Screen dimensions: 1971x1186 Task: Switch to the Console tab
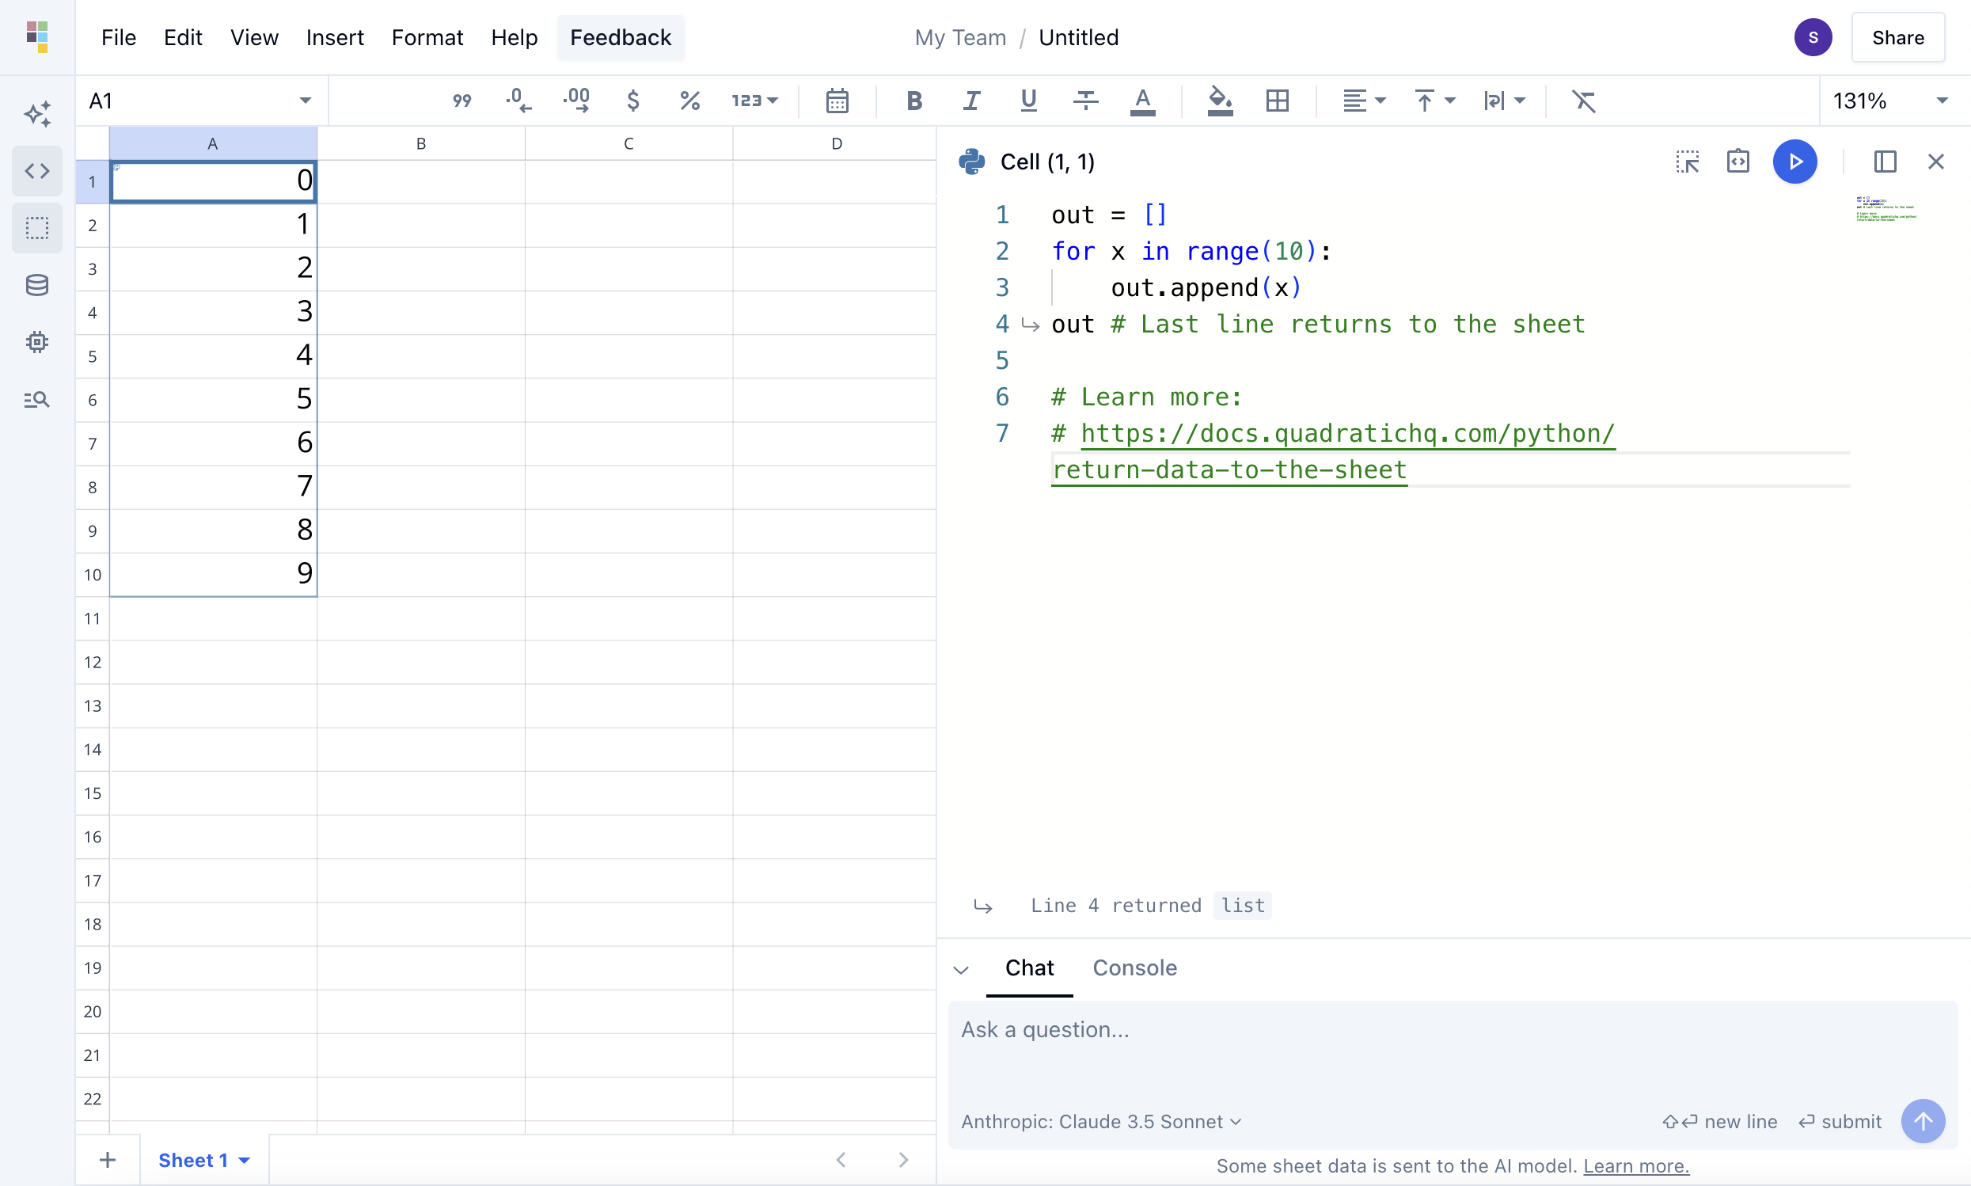tap(1134, 967)
